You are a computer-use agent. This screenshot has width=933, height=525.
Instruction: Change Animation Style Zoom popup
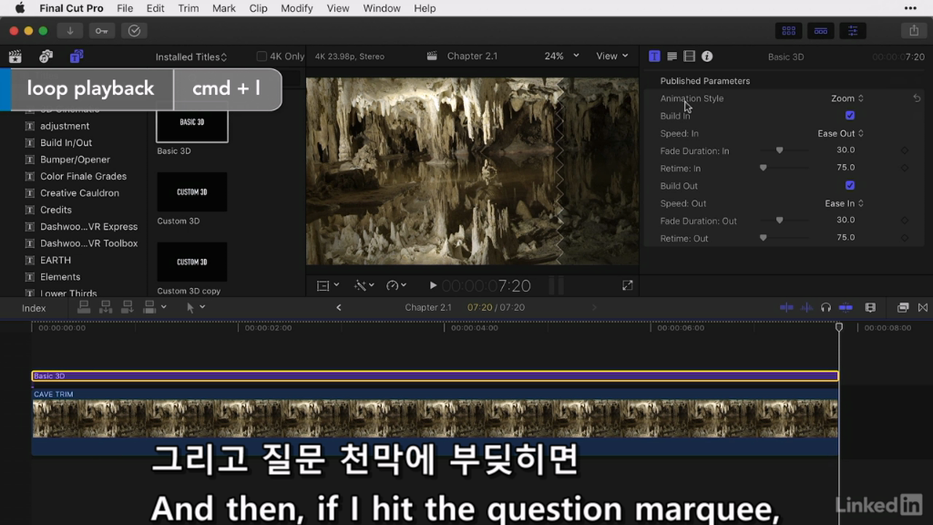point(847,98)
